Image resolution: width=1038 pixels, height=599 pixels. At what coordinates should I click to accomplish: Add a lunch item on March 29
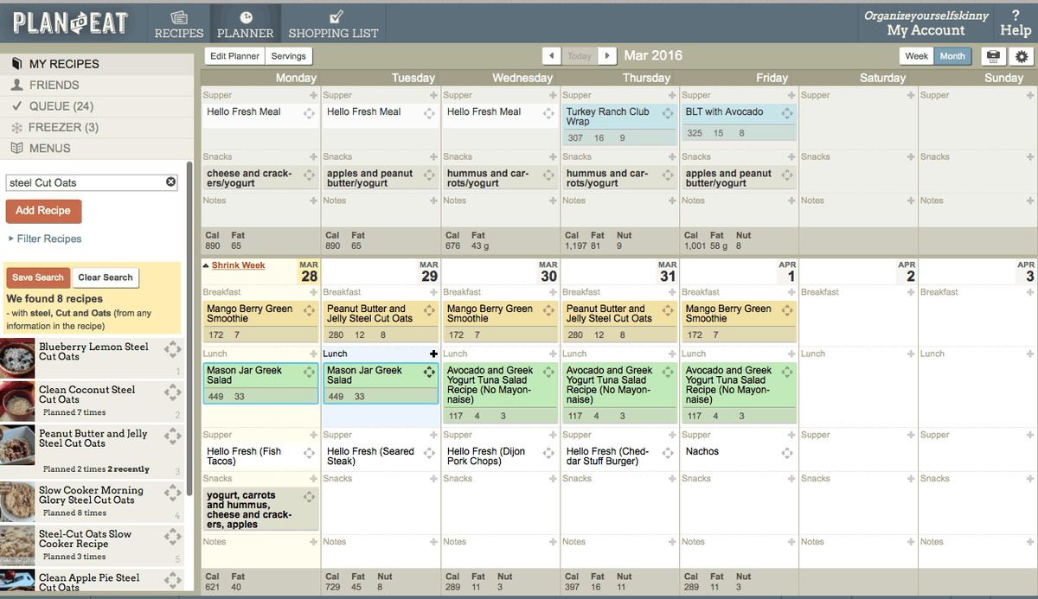433,354
